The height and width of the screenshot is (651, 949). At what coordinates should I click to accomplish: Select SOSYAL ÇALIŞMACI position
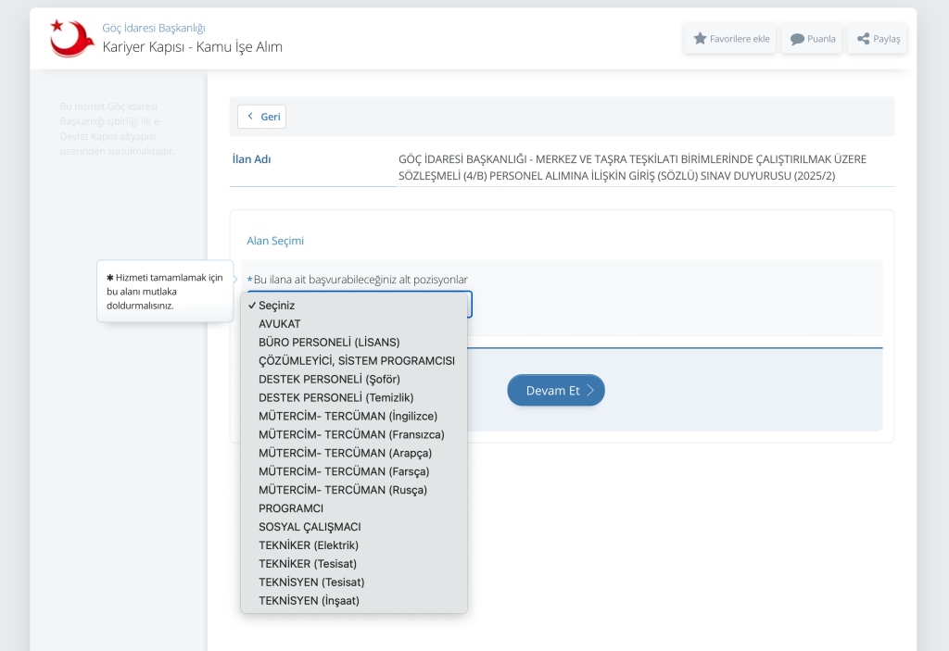[x=310, y=527]
